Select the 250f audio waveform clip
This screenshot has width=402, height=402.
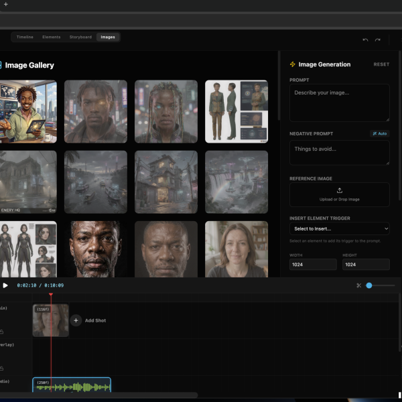click(72, 385)
